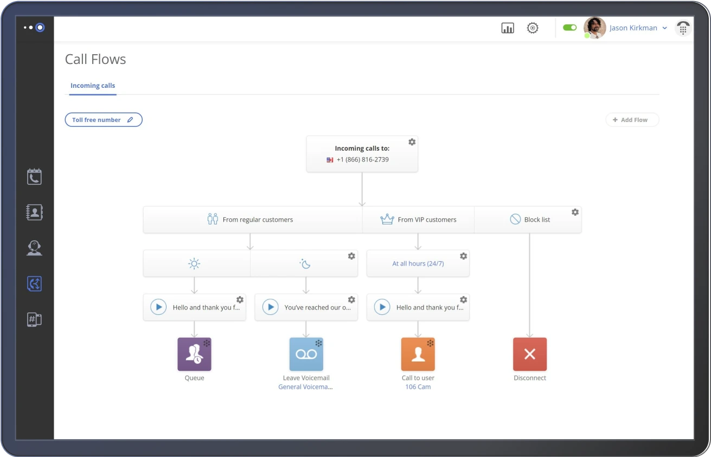Click the Add Flow button
Image resolution: width=711 pixels, height=457 pixels.
point(632,120)
